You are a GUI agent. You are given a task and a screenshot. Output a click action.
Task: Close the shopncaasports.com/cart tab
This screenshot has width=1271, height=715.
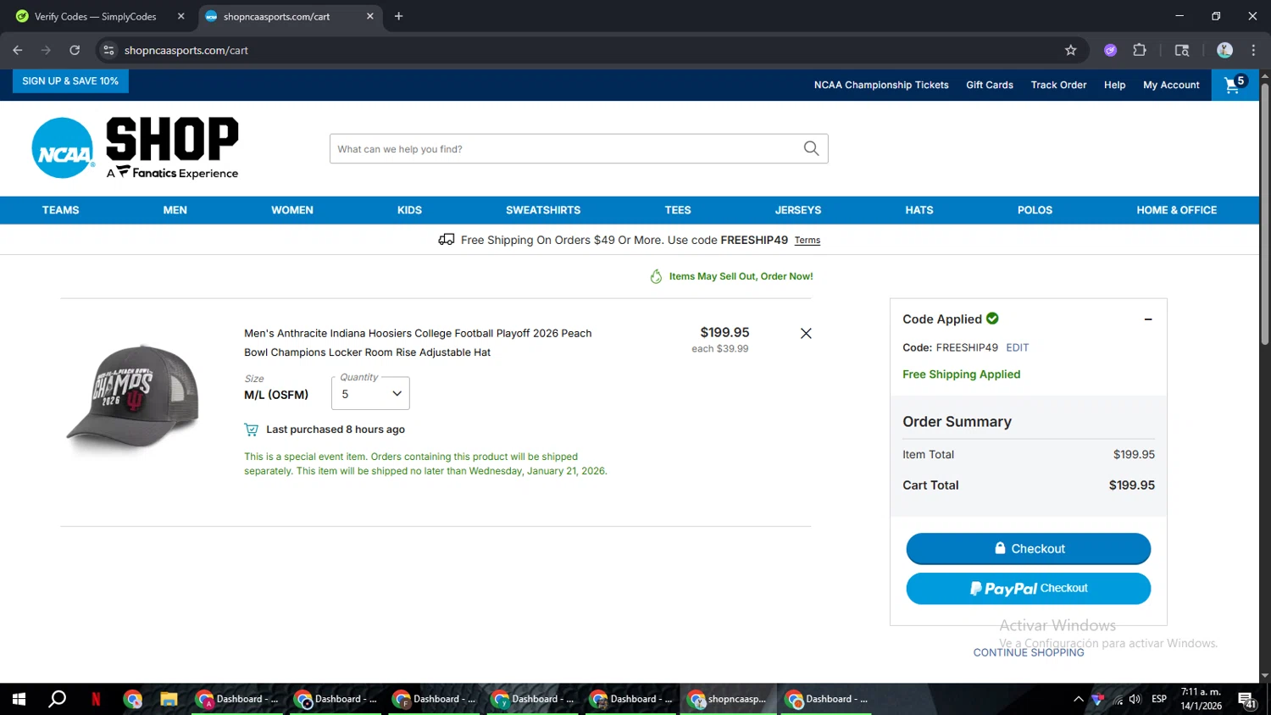point(369,16)
